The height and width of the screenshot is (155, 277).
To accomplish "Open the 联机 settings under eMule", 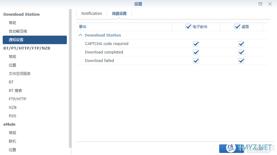I will 12,141.
